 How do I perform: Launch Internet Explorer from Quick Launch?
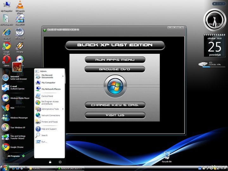click(14, 168)
